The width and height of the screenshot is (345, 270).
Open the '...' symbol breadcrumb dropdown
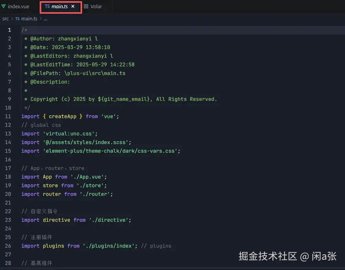[x=45, y=18]
